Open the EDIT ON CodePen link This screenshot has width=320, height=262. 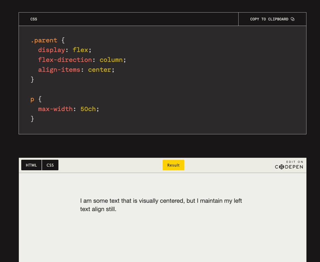(x=289, y=165)
